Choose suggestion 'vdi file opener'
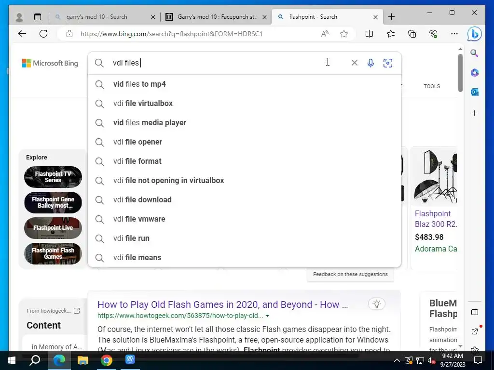Viewport: 494px width, 370px height. coord(245,142)
